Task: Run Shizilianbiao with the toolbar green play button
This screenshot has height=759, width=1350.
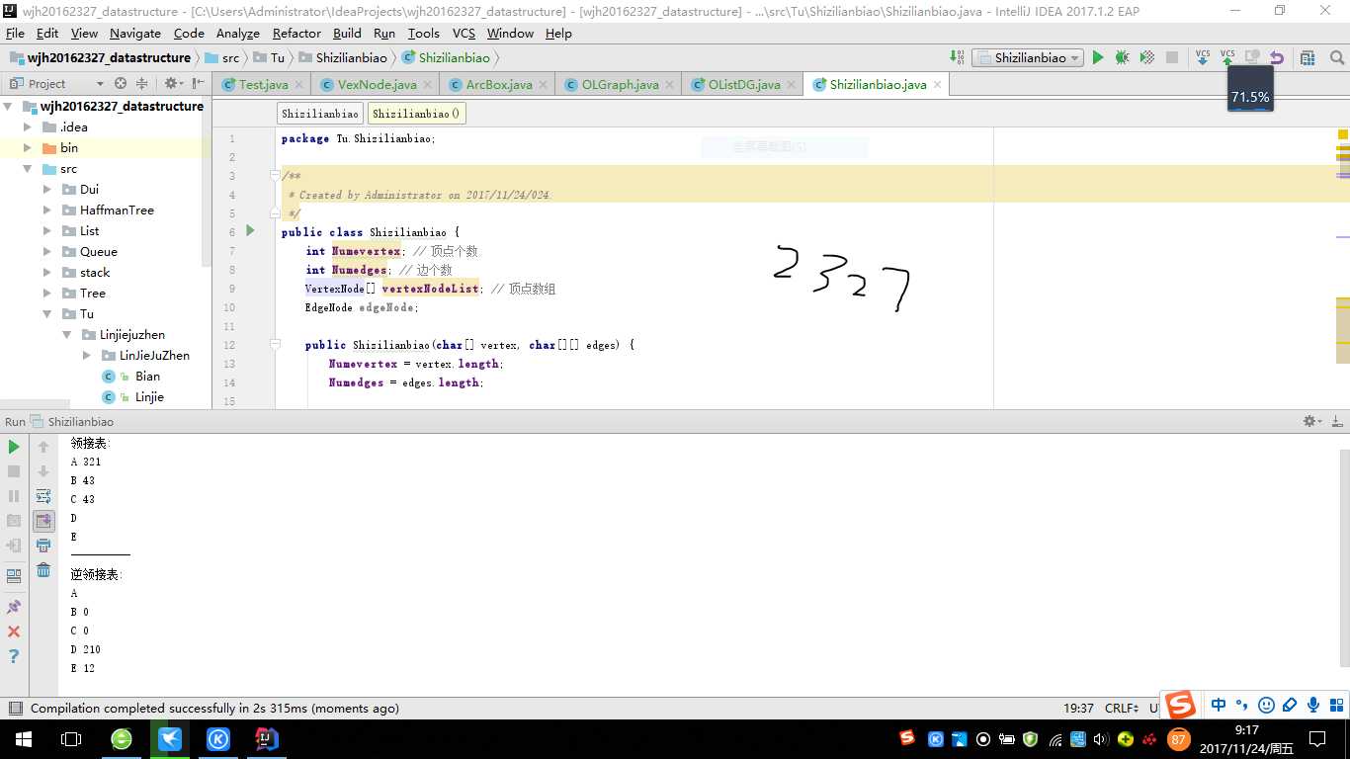Action: [x=1098, y=57]
